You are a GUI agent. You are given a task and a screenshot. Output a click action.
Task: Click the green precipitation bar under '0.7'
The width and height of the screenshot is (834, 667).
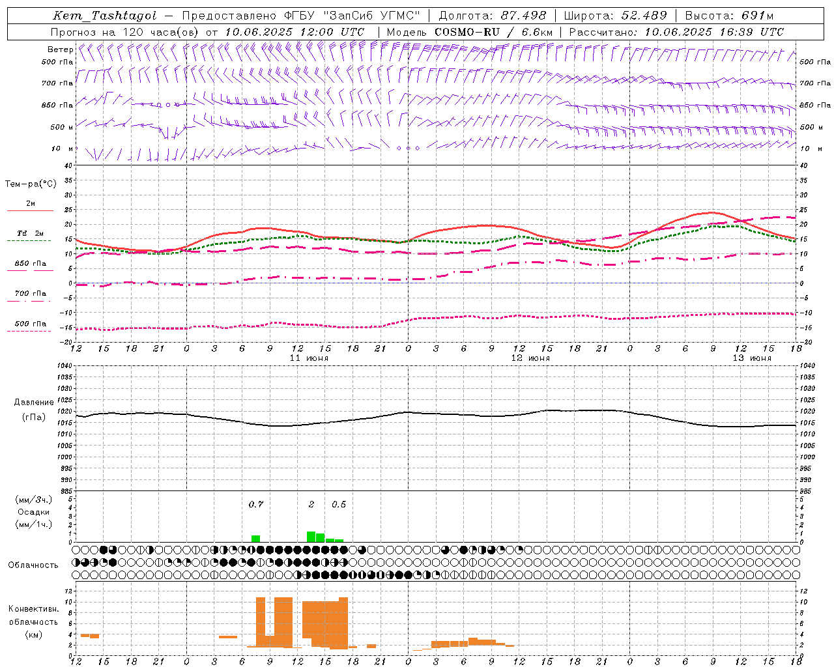256,539
